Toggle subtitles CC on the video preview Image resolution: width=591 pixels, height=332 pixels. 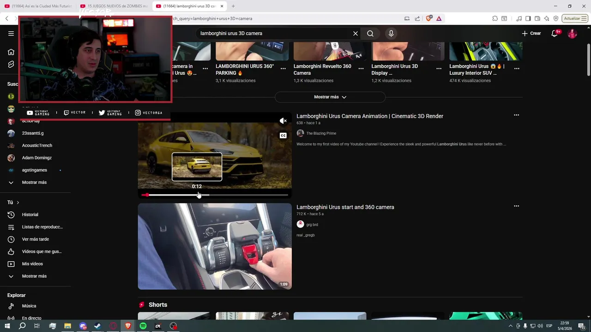coord(283,136)
